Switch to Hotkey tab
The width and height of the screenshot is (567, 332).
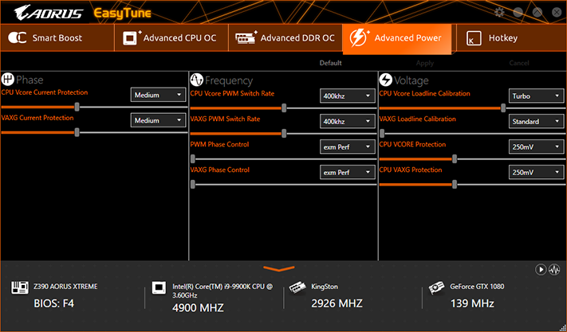pos(512,38)
